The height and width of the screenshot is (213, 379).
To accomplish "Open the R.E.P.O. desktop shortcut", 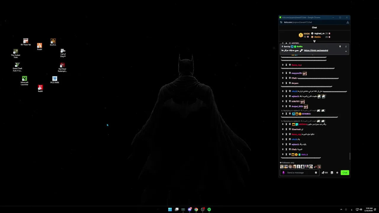I will (53, 42).
